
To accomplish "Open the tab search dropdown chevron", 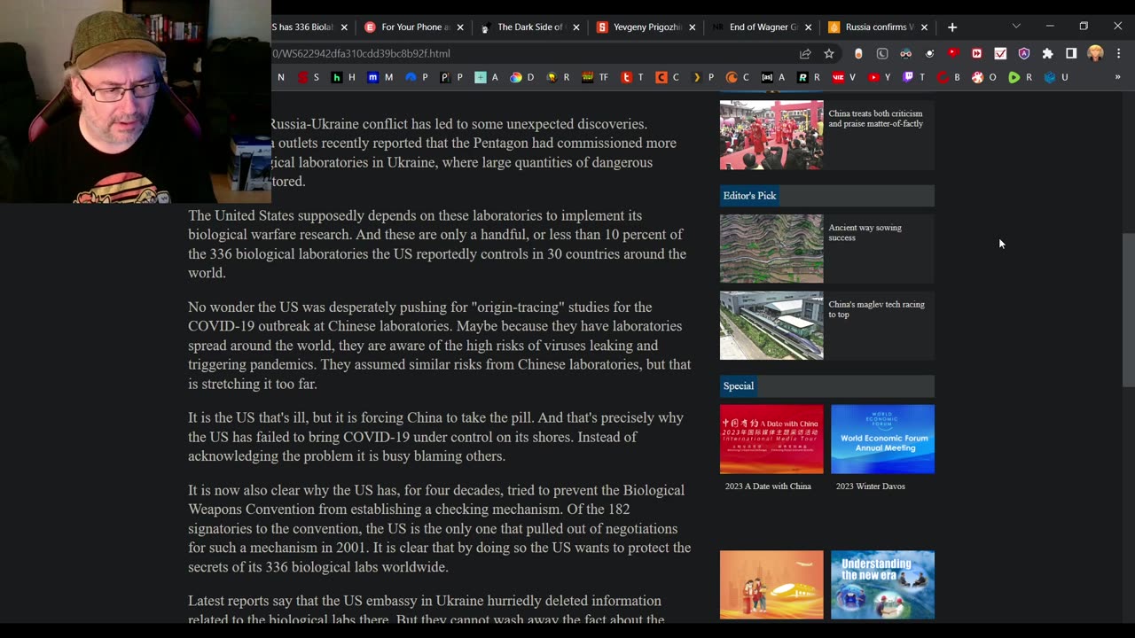I will pos(1016,27).
